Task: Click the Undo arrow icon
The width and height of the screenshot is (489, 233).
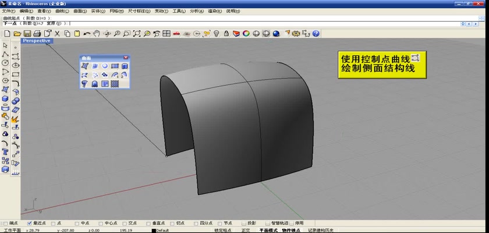Action: click(x=88, y=34)
